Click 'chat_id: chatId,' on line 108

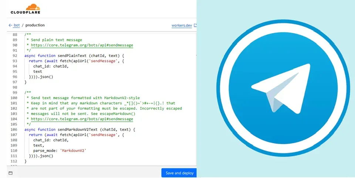(x=51, y=140)
